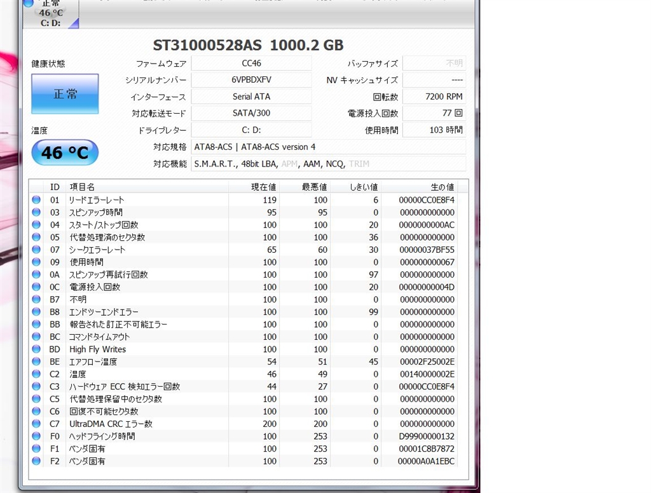
Task: Click status icon for 代替処理保留中のセクタ数
Action: coord(36,399)
